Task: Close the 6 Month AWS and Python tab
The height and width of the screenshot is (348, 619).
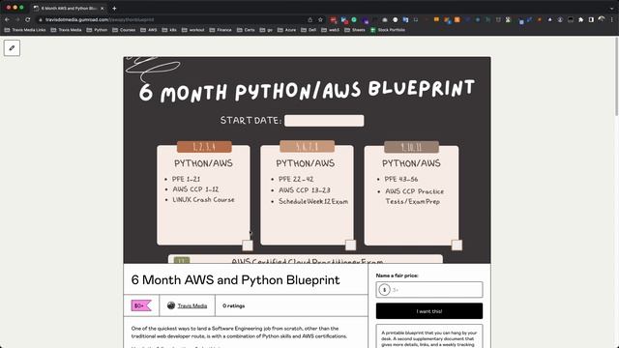Action: (x=102, y=8)
